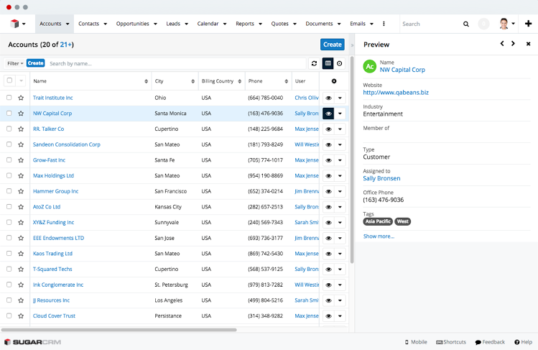The height and width of the screenshot is (350, 538).
Task: Go to next record in Preview
Action: coord(513,44)
